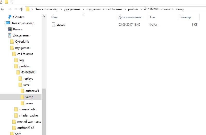This screenshot has height=135, width=206.
Task: Click the Ссылки shortcut arrow icon
Action: pyautogui.click(x=10, y=17)
